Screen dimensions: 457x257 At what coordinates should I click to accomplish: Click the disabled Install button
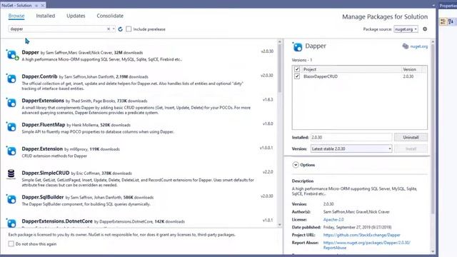tap(411, 148)
